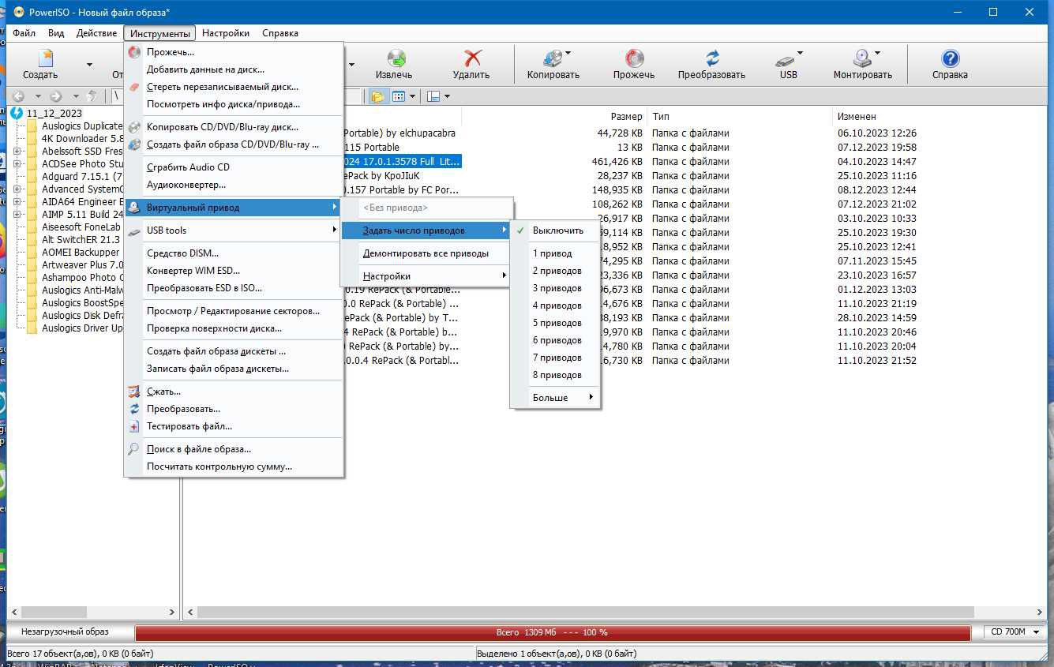Screen dimensions: 1054x667
Task: Choose Создать файл образа CD/DVD/Blu-ray entry
Action: point(234,144)
